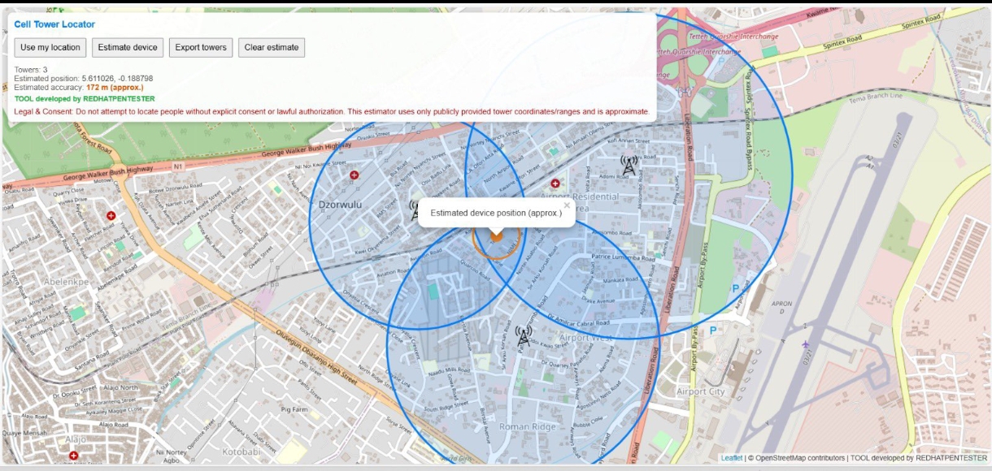The height and width of the screenshot is (471, 992).
Task: Click the hospital icon in Dzorwulu
Action: click(354, 175)
